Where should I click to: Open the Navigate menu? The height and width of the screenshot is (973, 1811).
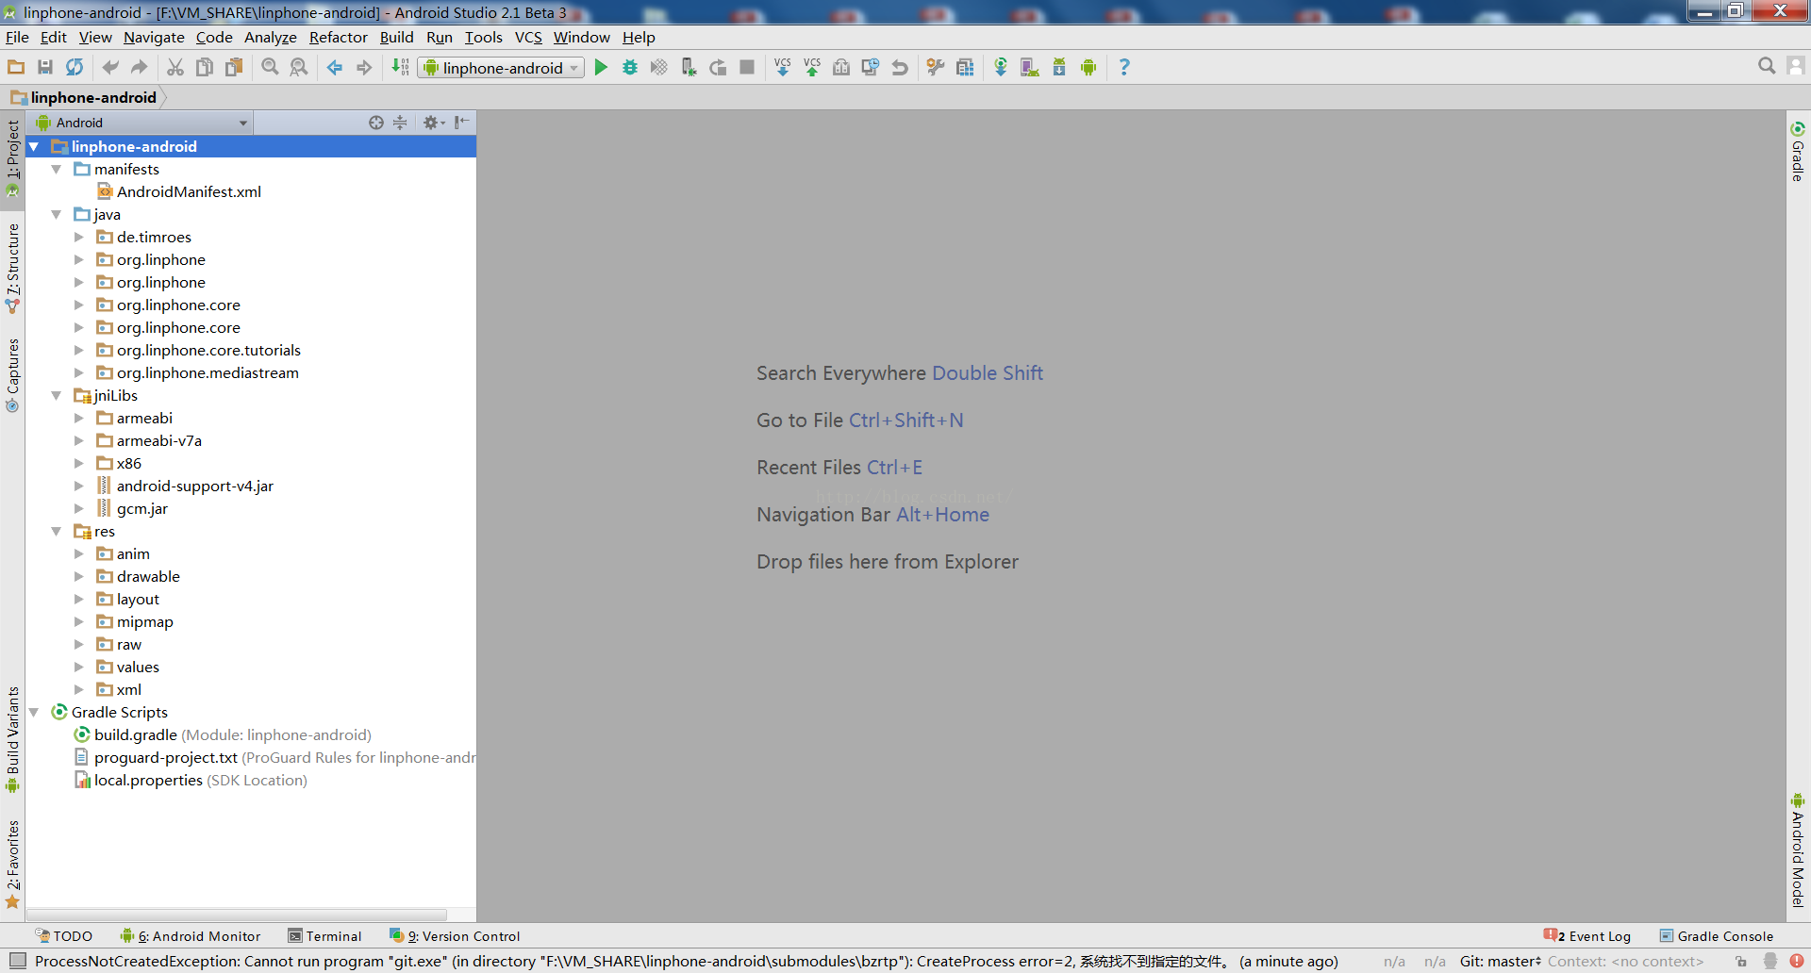point(154,38)
